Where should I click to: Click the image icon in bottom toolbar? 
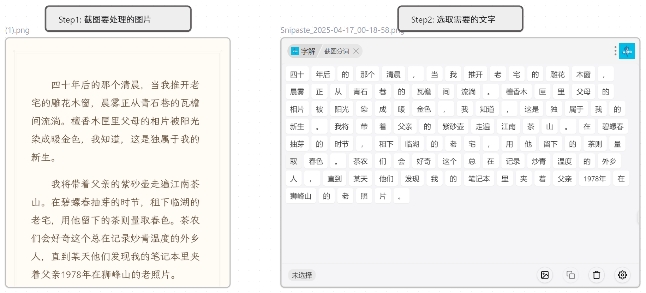pyautogui.click(x=545, y=275)
